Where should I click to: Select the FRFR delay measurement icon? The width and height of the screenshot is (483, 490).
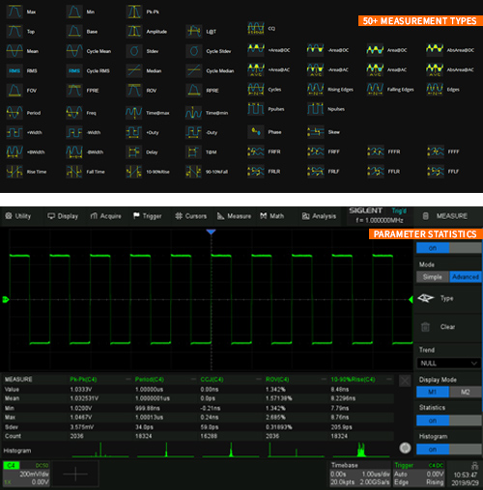coord(256,151)
